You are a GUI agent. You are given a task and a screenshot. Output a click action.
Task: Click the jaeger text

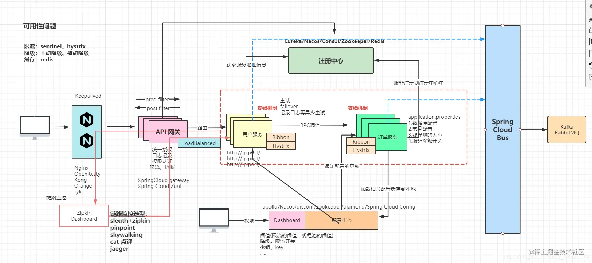pos(119,249)
